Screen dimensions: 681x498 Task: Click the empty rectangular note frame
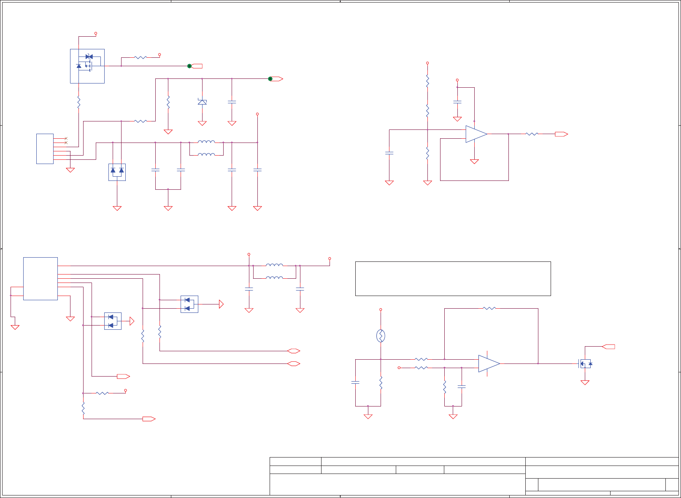coord(453,279)
